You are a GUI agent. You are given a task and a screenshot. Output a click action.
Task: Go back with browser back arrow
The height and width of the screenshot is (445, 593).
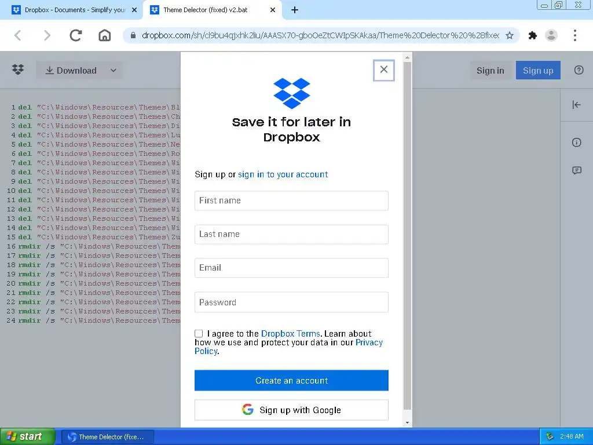pyautogui.click(x=17, y=35)
